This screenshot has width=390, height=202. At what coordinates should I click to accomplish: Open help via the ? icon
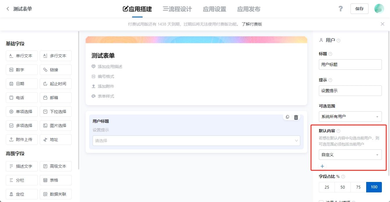pos(340,9)
